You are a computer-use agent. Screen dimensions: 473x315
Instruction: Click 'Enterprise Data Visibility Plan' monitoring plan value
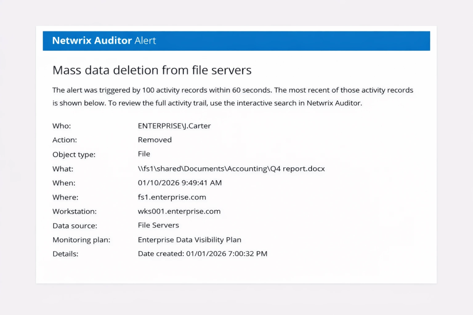189,240
